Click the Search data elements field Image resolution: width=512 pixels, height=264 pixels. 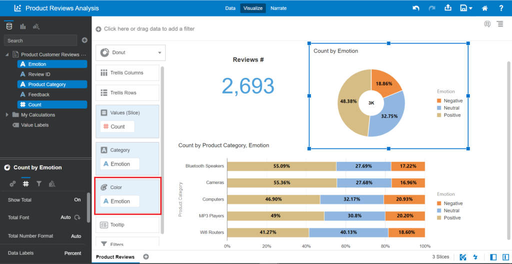tap(40, 40)
